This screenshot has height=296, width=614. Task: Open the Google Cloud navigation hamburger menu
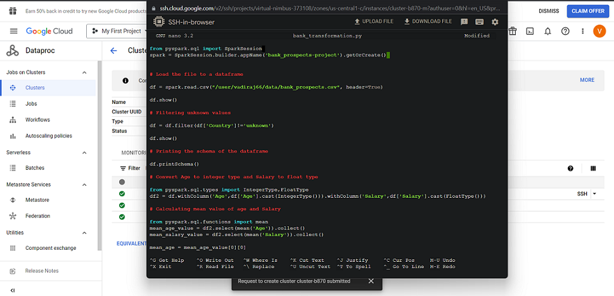pos(14,31)
